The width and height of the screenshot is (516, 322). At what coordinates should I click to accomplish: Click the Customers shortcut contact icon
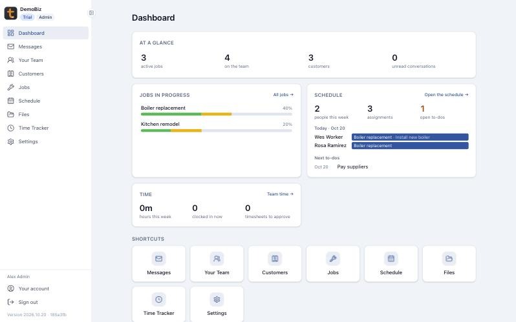pos(275,259)
